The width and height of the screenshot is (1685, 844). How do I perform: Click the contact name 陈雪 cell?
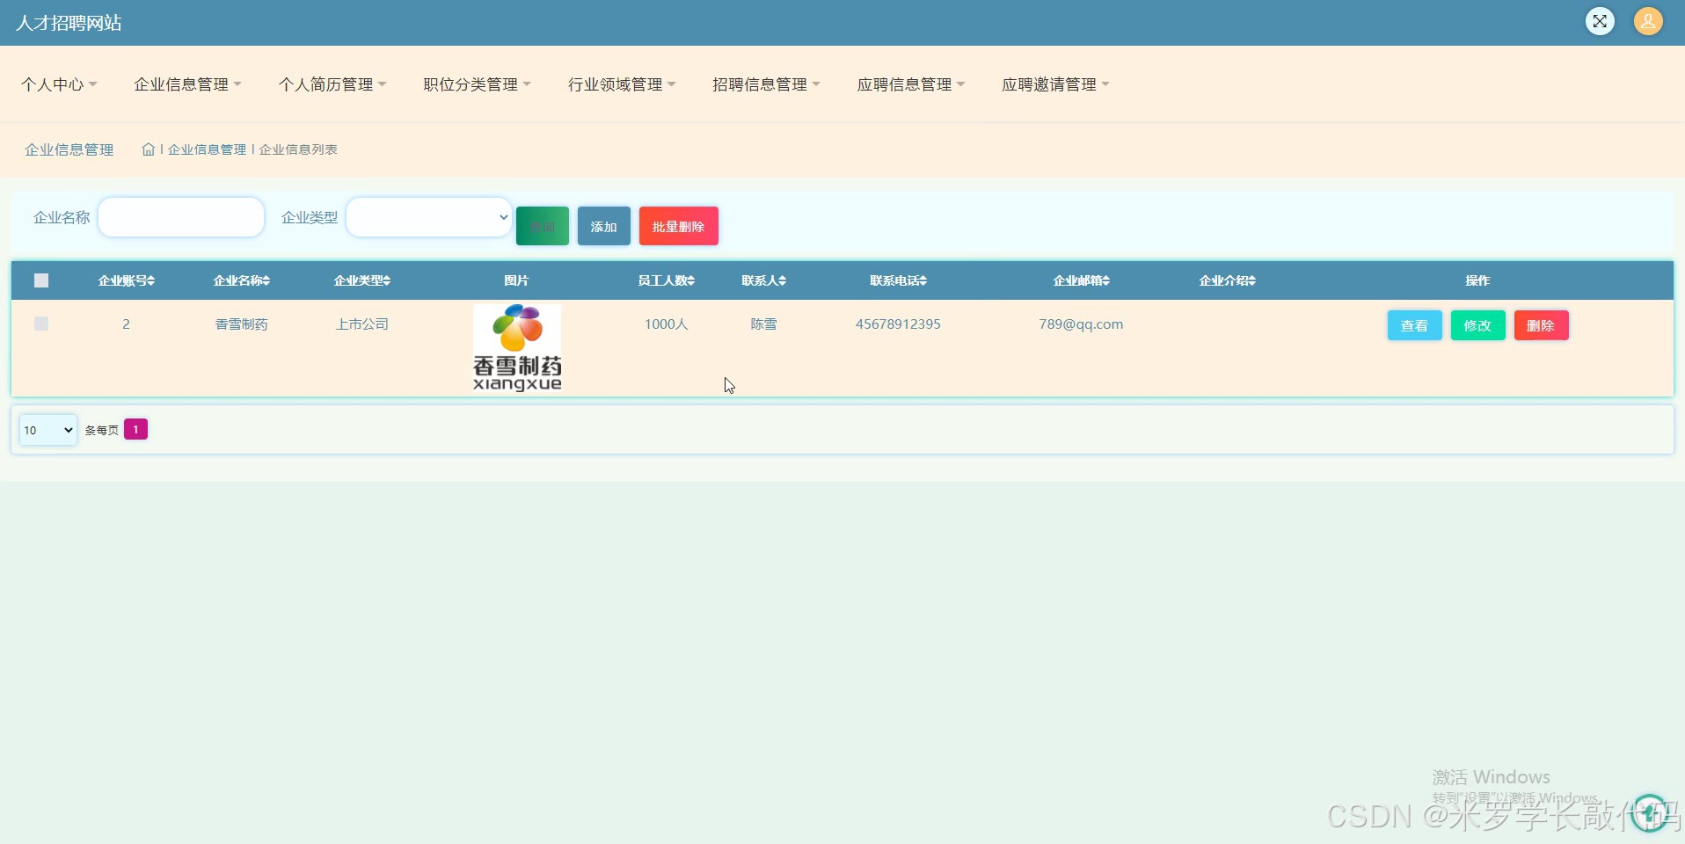tap(763, 324)
